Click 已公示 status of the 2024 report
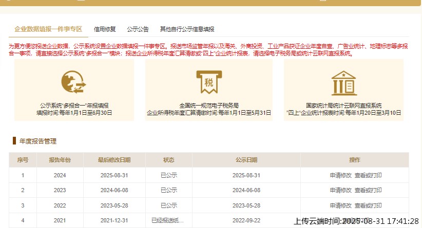Image resolution: width=422 pixels, height=228 pixels. click(x=169, y=175)
